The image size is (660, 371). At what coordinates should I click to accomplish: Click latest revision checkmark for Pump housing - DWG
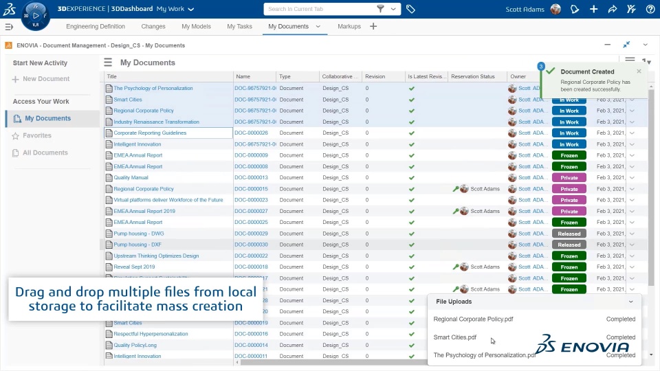pyautogui.click(x=412, y=234)
